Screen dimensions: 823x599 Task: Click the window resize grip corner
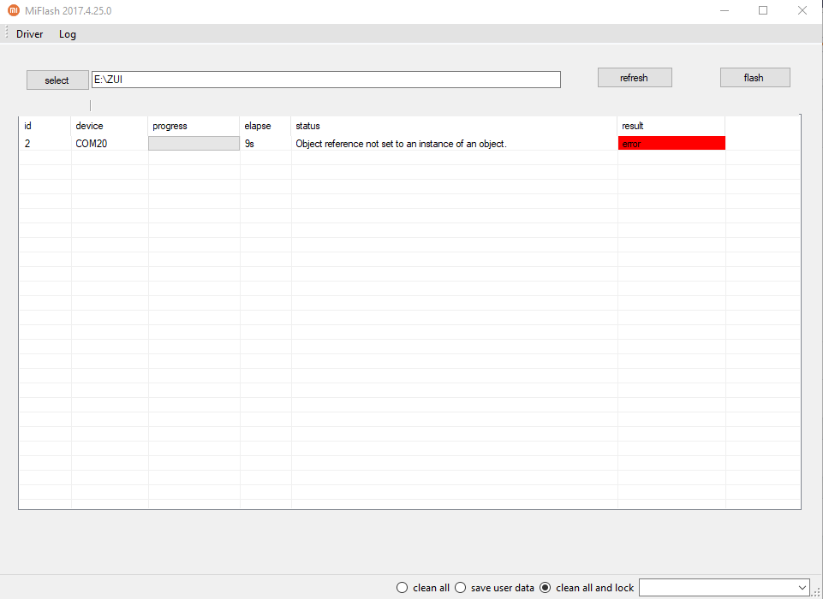pos(817,592)
